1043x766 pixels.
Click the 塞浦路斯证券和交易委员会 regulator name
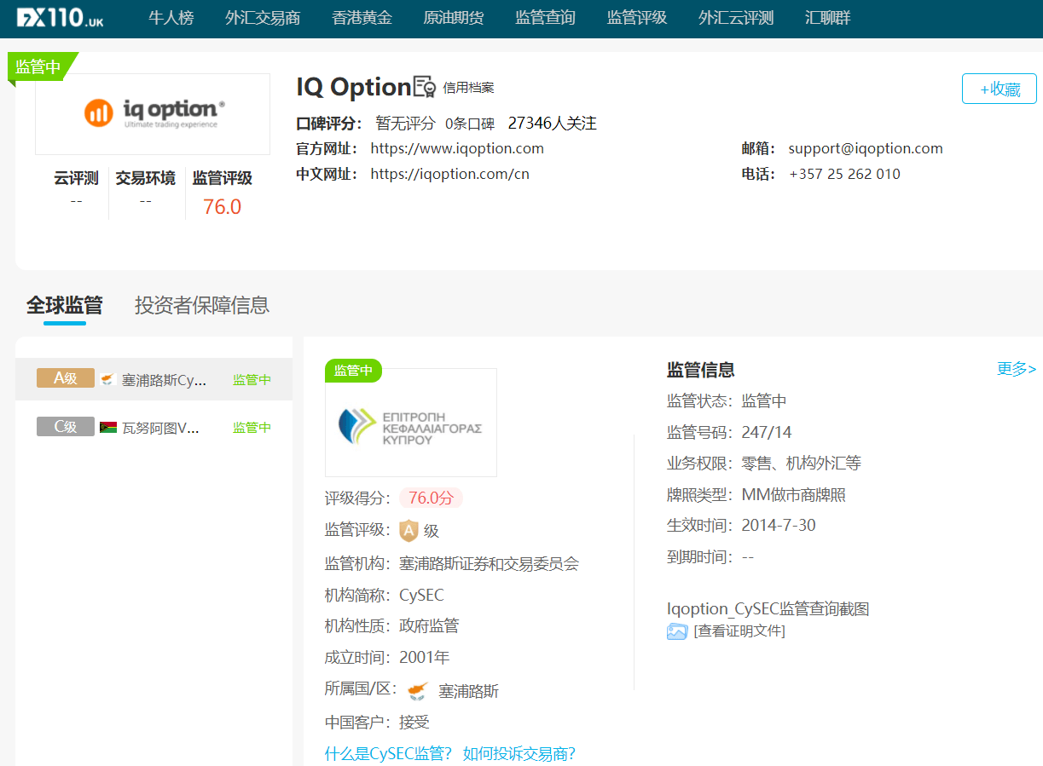(489, 563)
